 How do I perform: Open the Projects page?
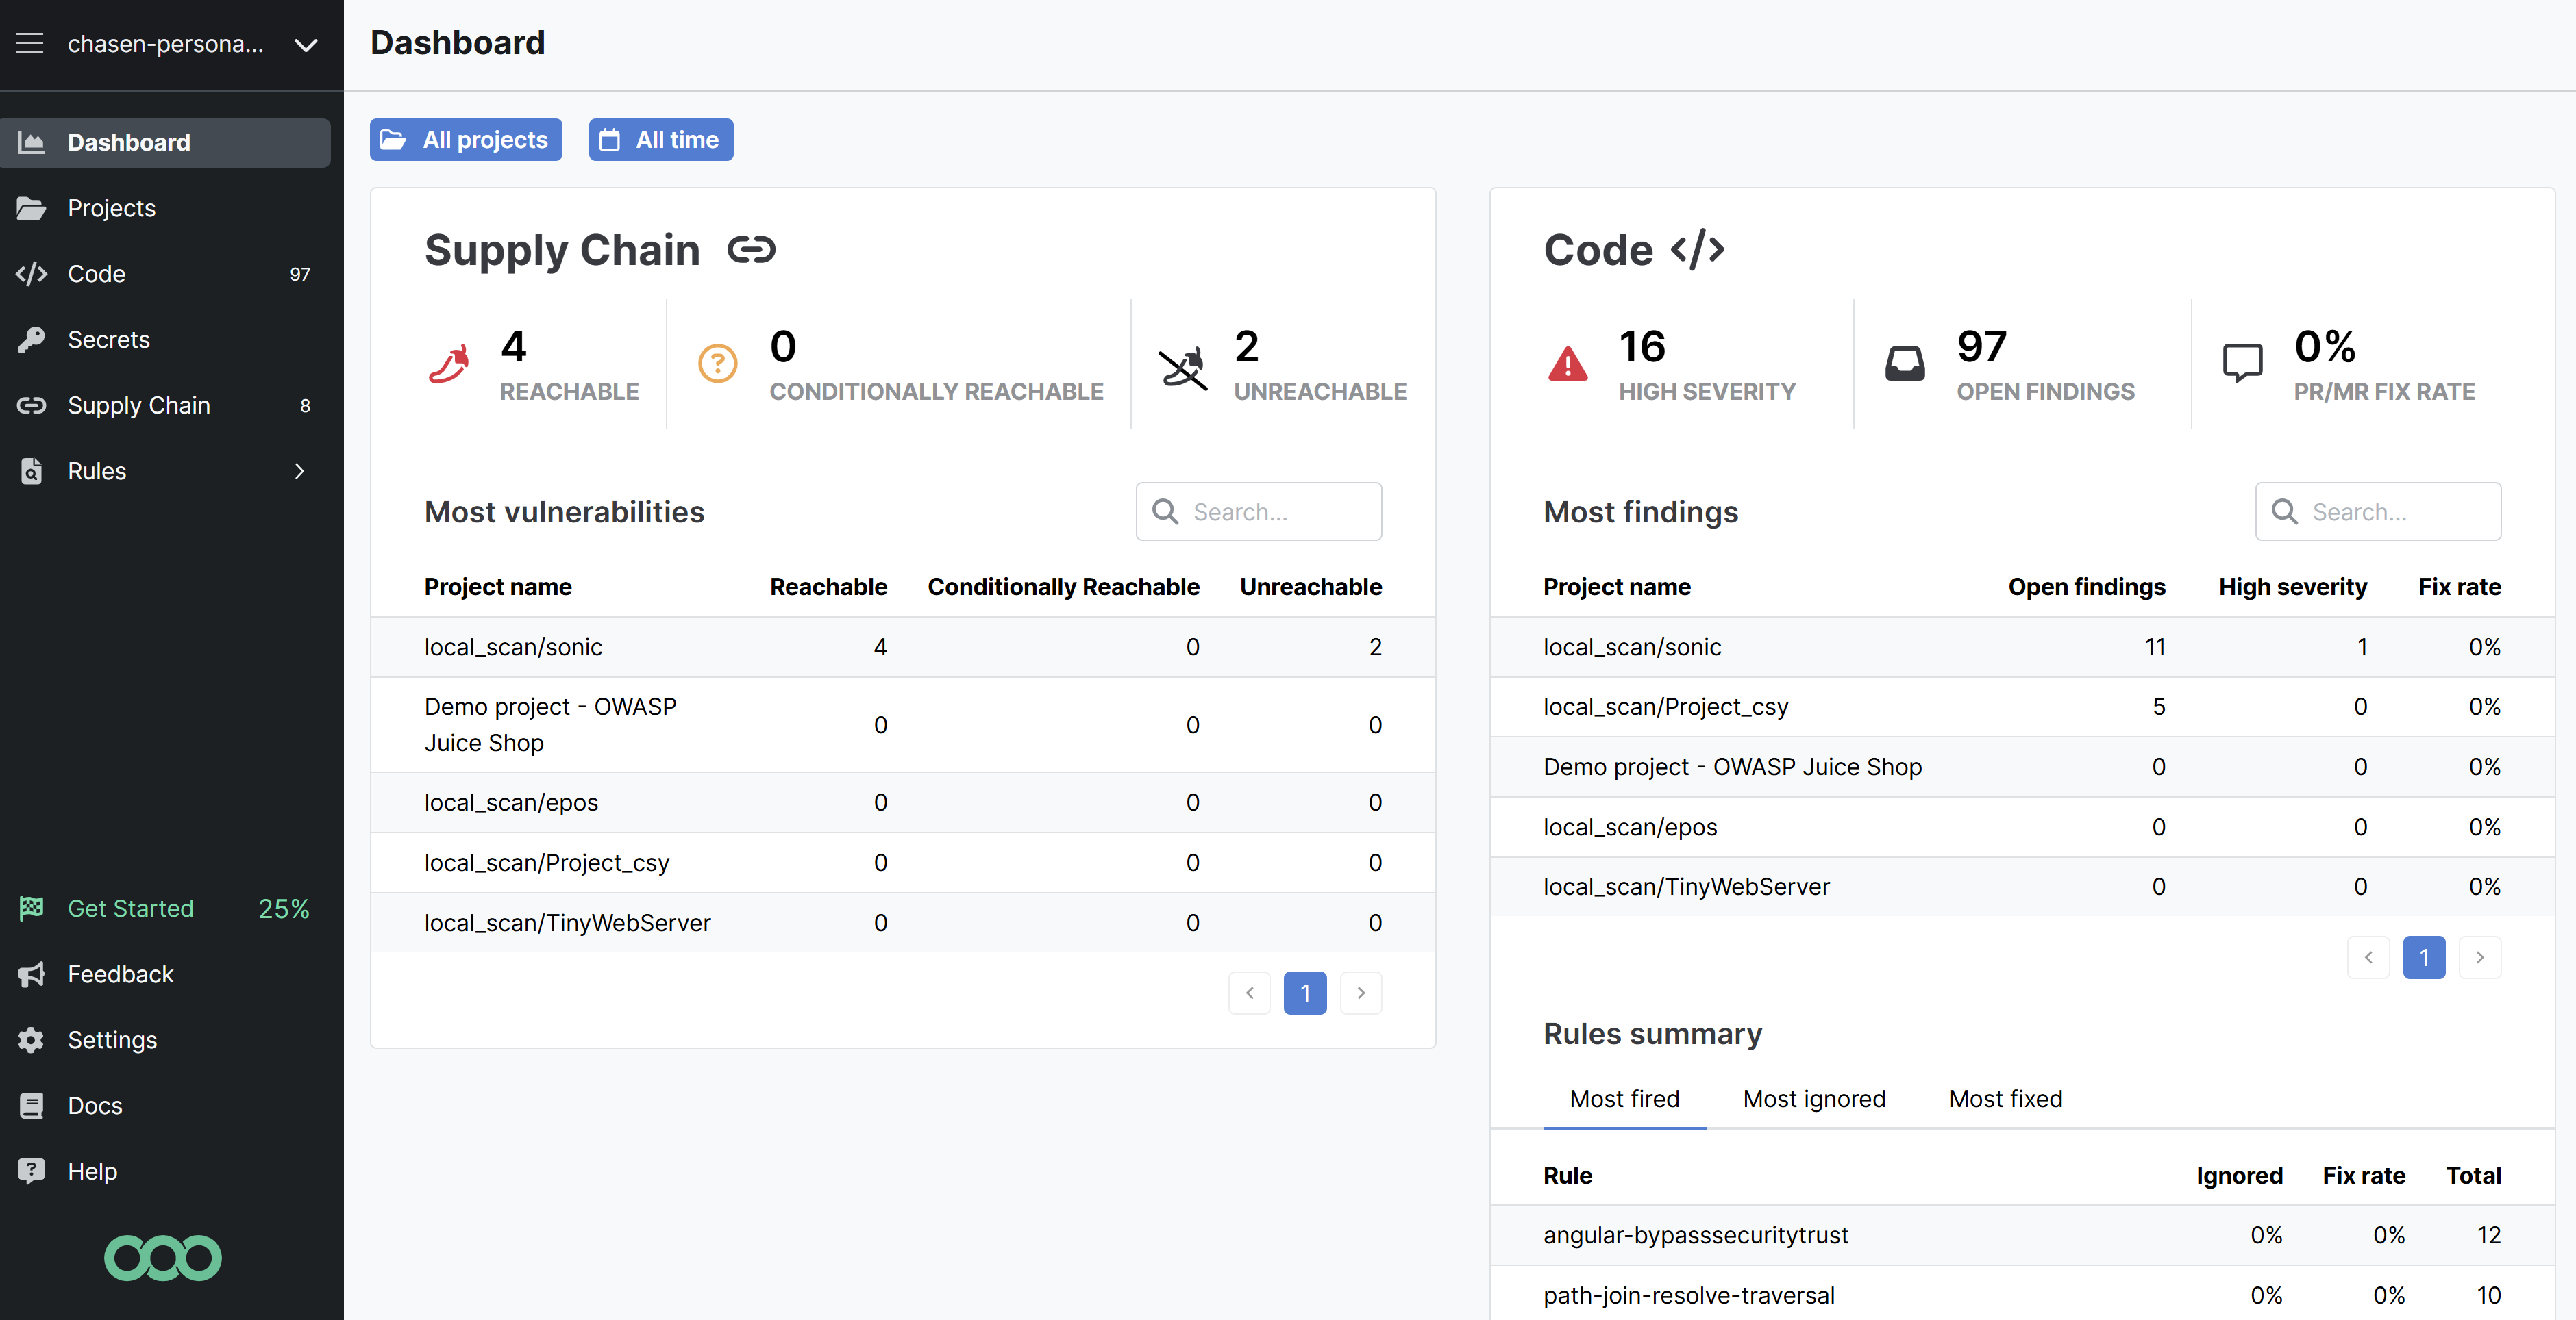click(x=111, y=208)
